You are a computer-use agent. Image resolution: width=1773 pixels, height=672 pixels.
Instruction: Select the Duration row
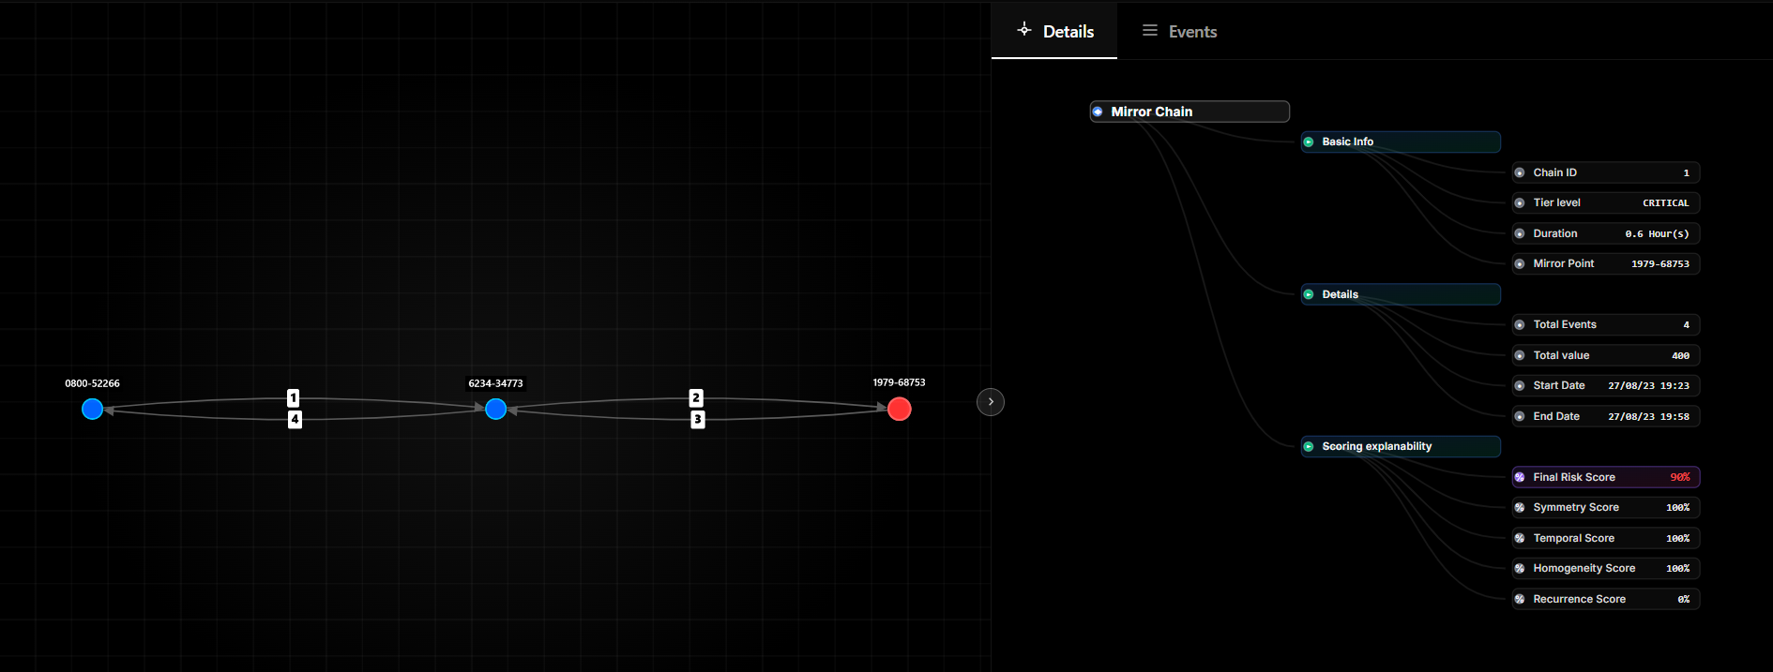pos(1606,233)
